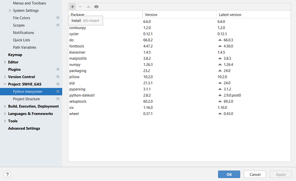Open Notifications settings page
The width and height of the screenshot is (296, 181).
[23, 33]
